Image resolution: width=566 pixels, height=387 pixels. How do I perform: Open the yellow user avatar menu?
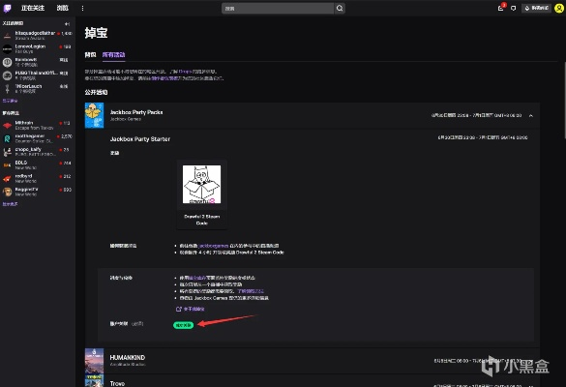(559, 8)
